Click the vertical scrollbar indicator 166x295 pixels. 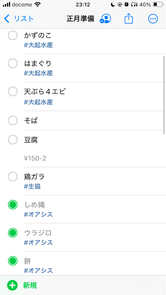164,95
